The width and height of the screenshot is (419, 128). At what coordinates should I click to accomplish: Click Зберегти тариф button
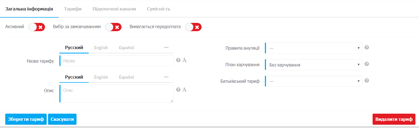[26, 119]
